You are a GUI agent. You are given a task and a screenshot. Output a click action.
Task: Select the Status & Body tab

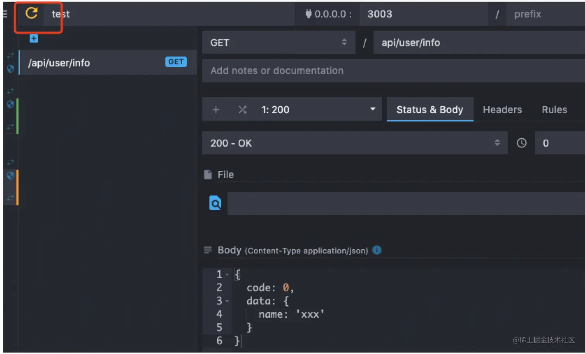coord(429,110)
